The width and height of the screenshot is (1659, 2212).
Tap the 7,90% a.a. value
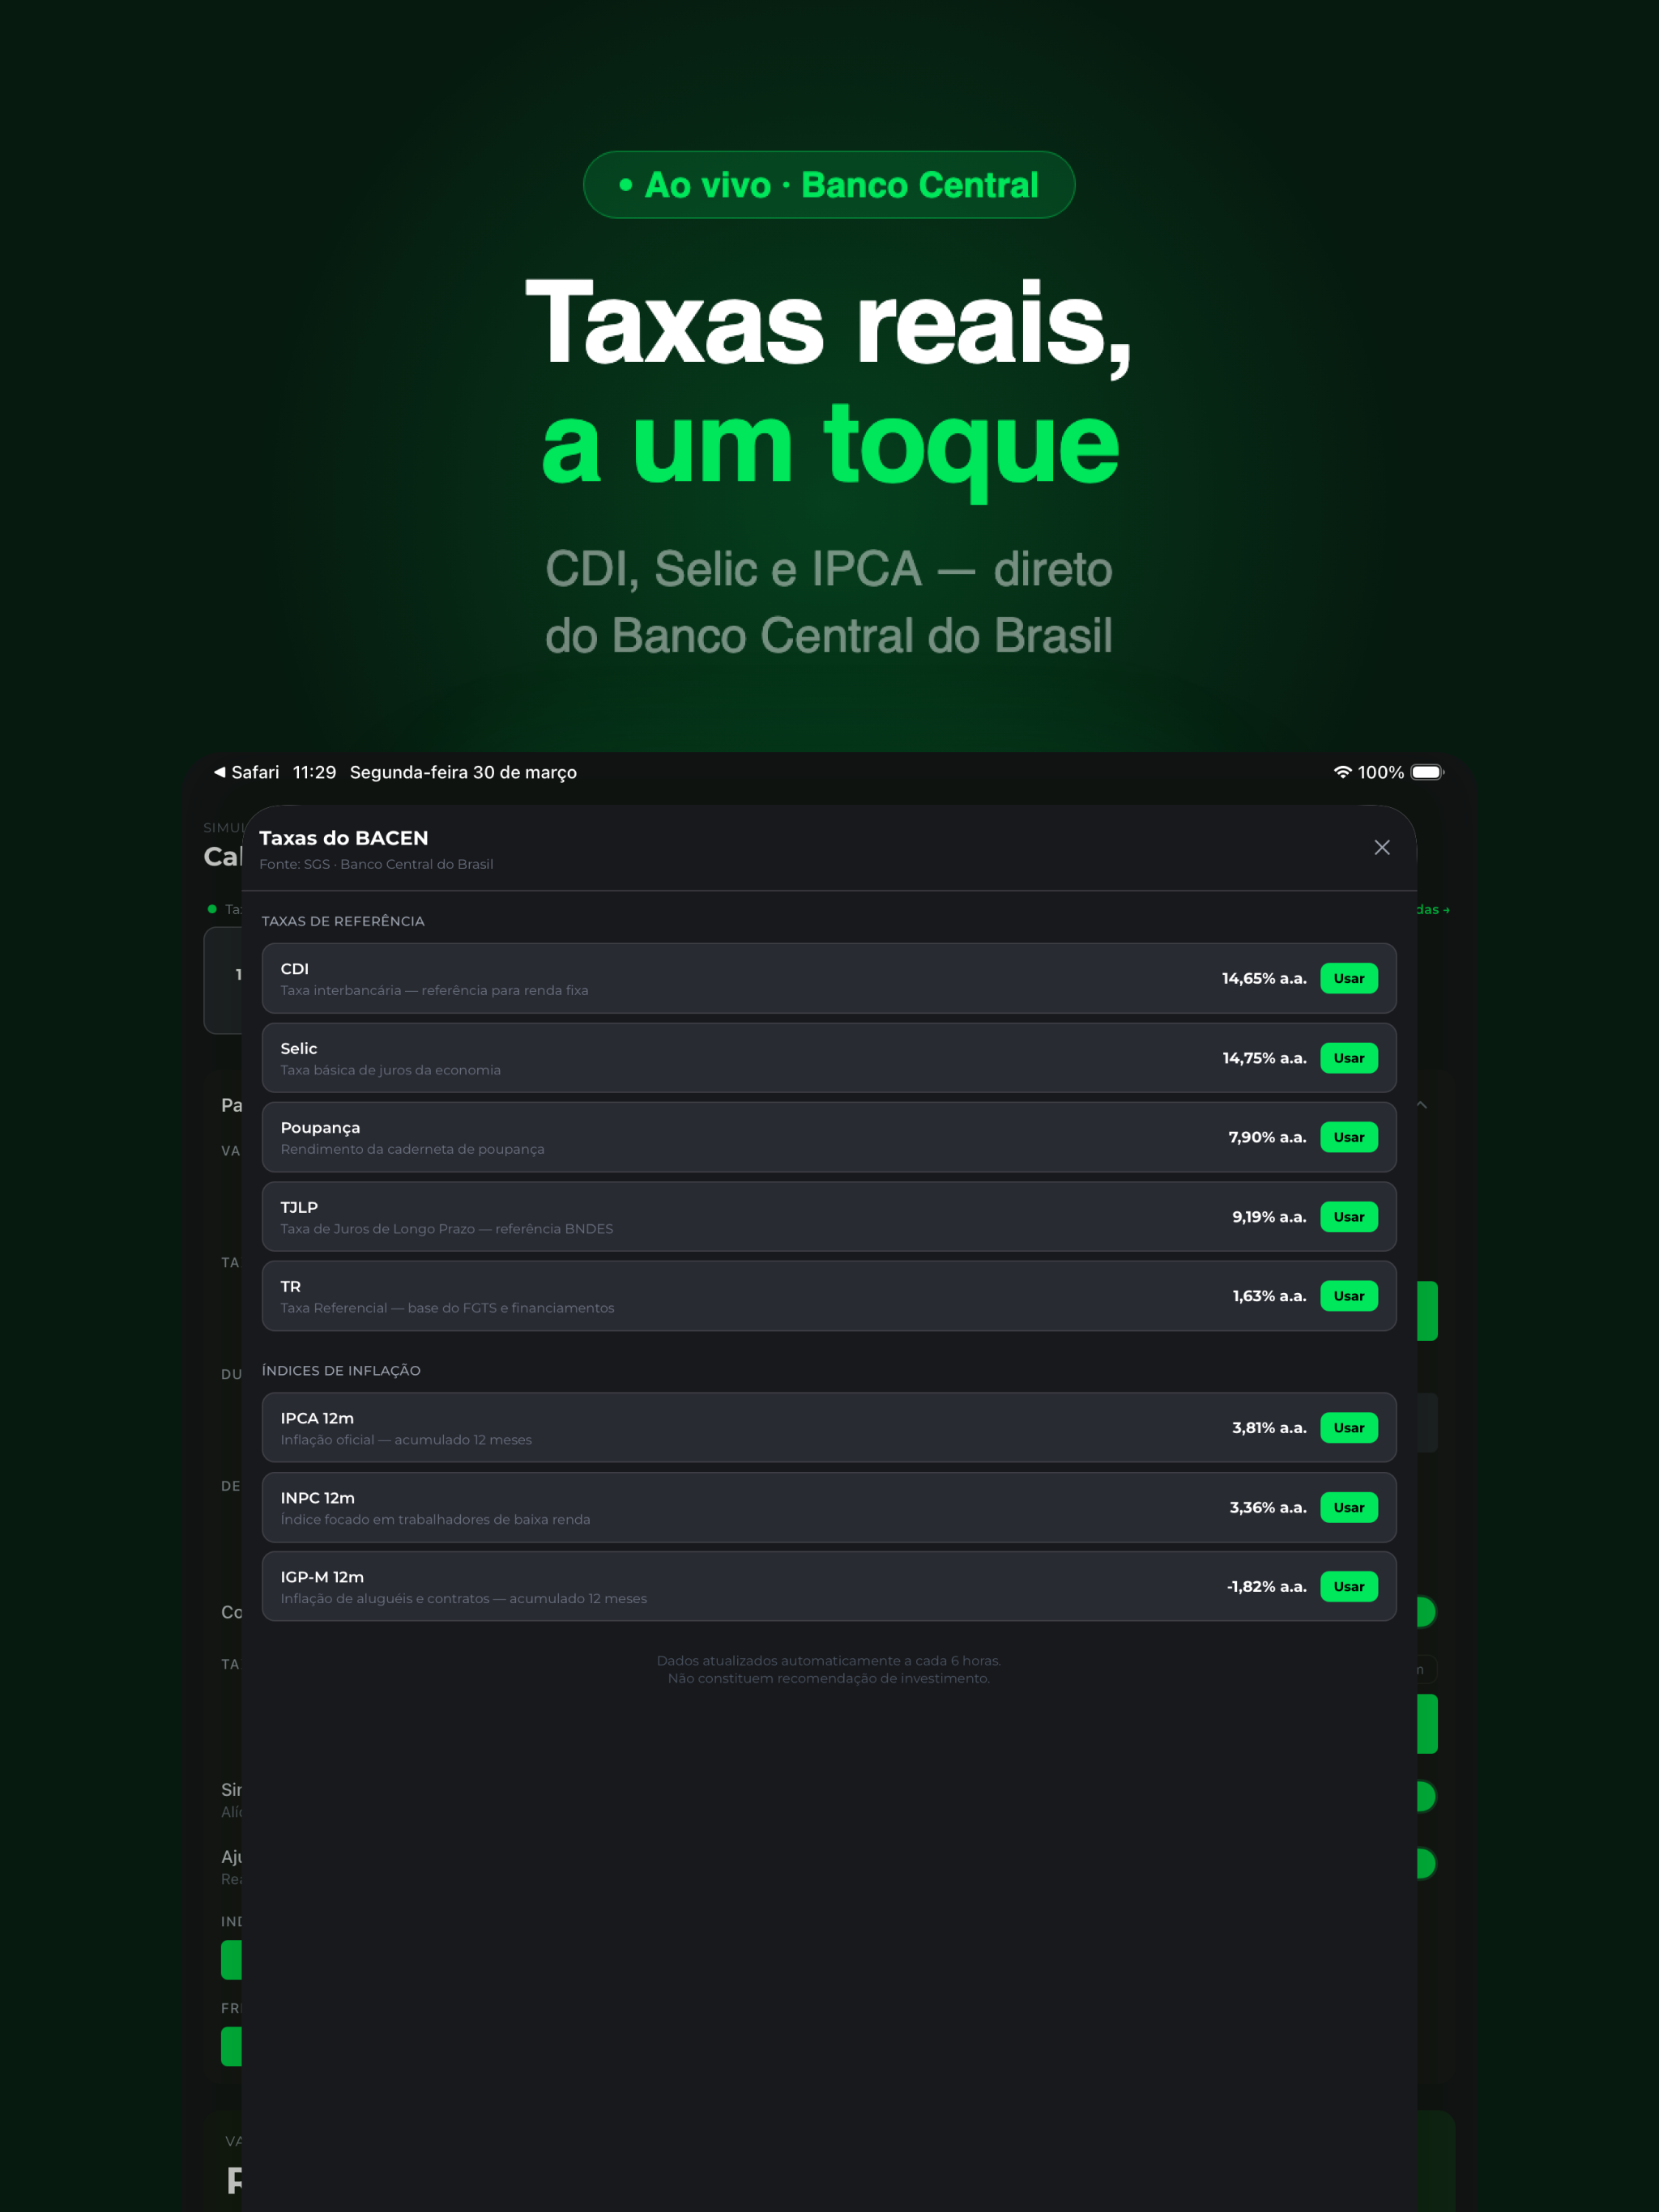(x=1267, y=1137)
